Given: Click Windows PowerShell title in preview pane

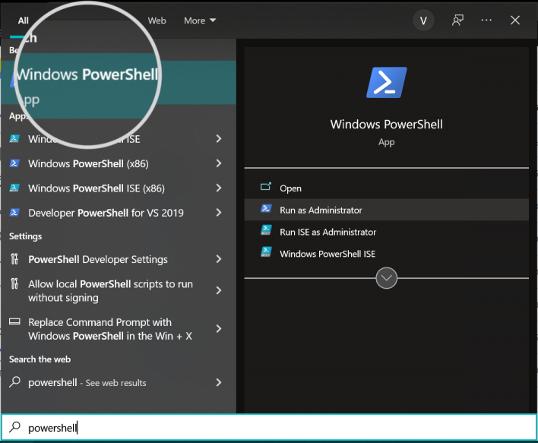Looking at the screenshot, I should tap(386, 124).
